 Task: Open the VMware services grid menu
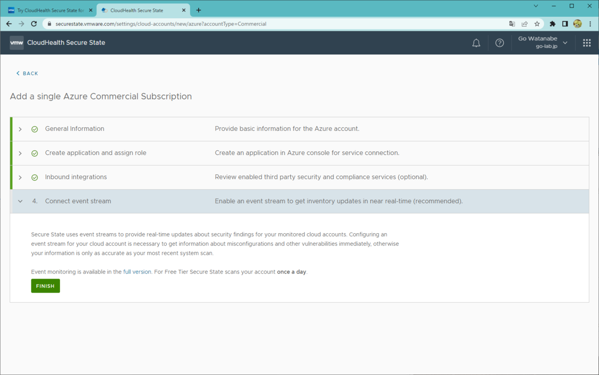coord(587,43)
